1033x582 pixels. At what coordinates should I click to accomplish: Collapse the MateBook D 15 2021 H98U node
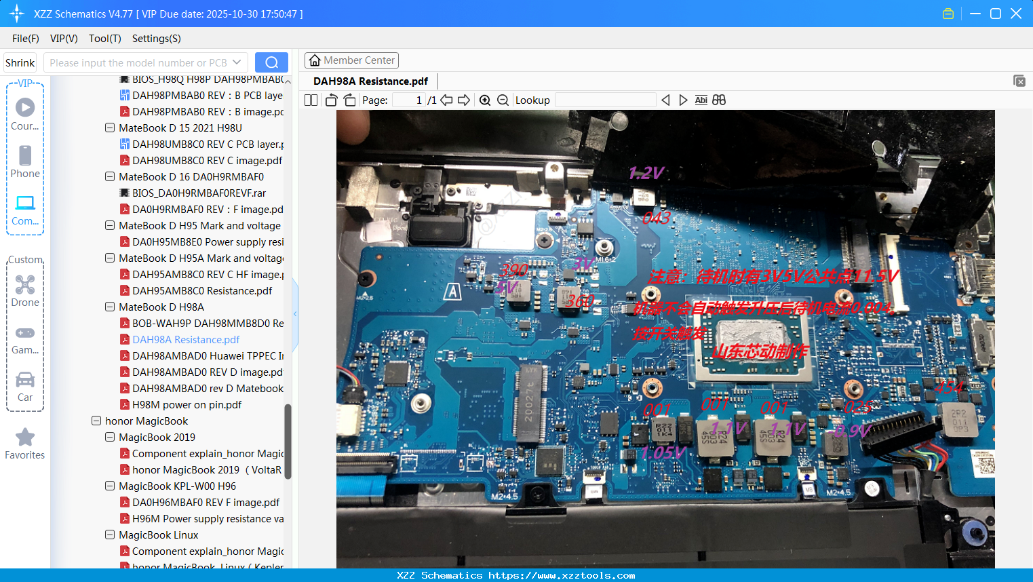point(110,128)
